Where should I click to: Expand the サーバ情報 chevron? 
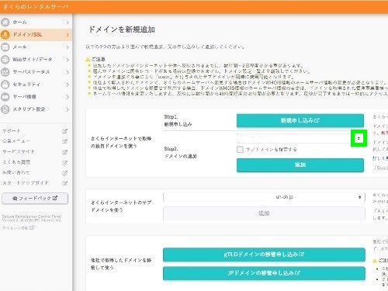[x=68, y=97]
